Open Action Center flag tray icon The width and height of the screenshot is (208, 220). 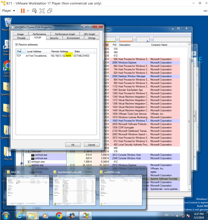[x=188, y=216]
